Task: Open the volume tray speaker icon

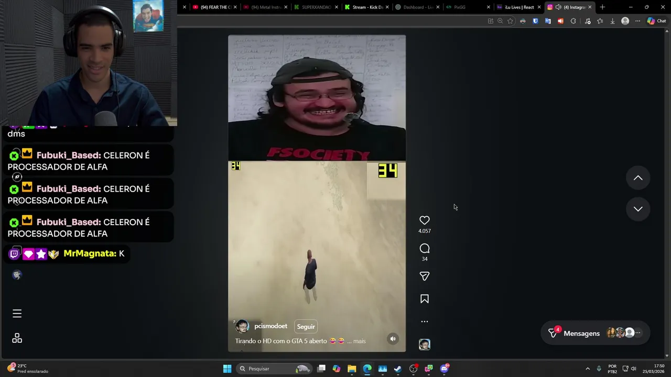Action: [x=634, y=369]
